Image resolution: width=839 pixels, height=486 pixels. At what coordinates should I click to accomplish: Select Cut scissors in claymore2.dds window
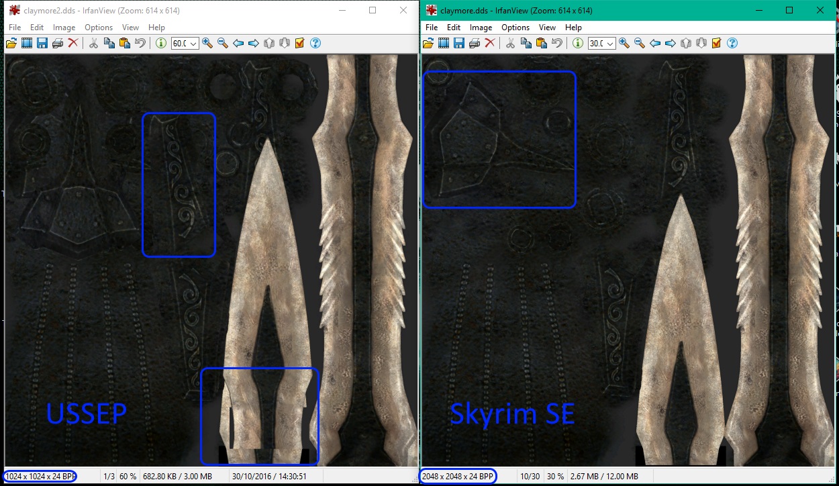(x=93, y=43)
